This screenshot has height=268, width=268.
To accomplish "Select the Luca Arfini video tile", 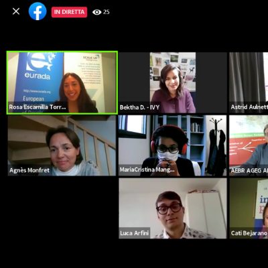I will coord(173,208).
